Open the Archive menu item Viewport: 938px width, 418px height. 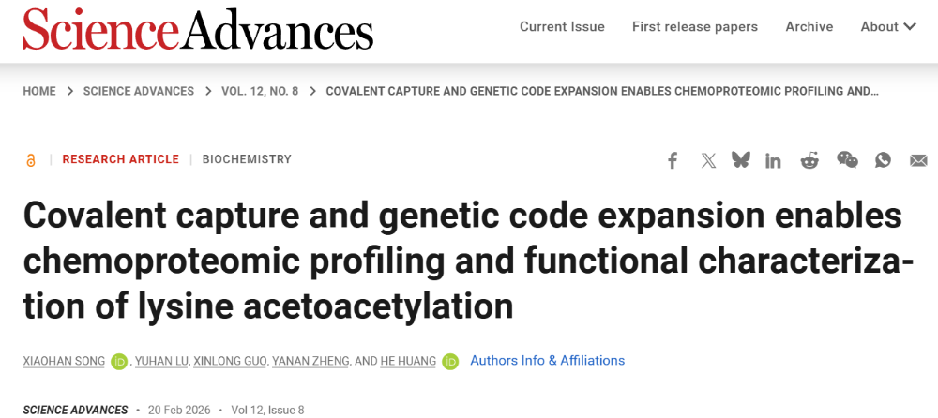[809, 26]
